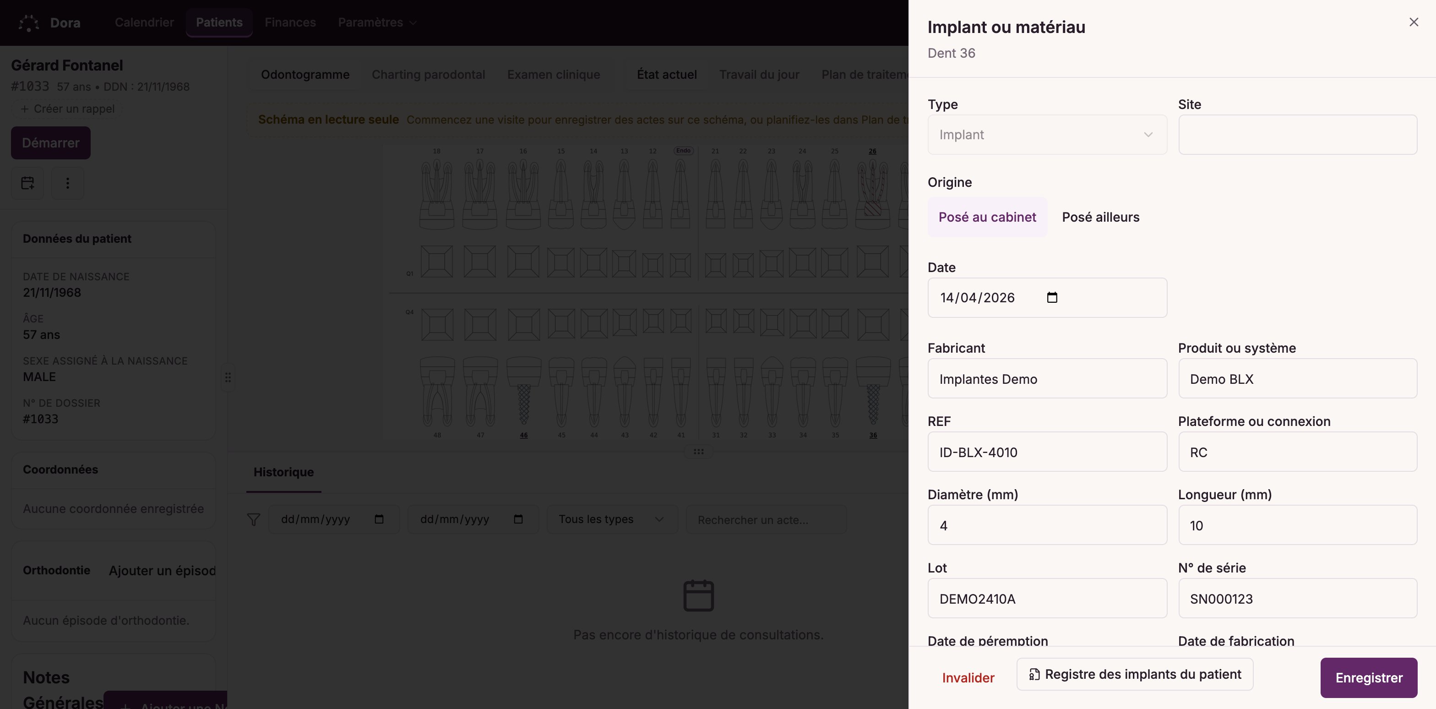Open the second history date filter calendar icon
1436x709 pixels.
(x=518, y=519)
